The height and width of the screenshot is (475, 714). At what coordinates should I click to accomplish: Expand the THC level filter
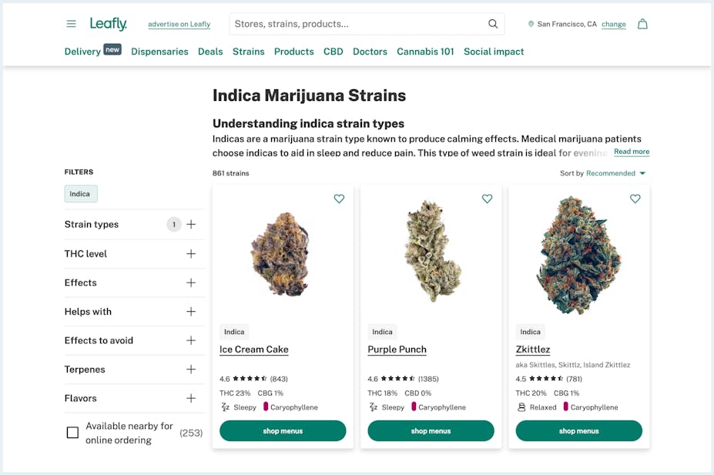click(190, 253)
